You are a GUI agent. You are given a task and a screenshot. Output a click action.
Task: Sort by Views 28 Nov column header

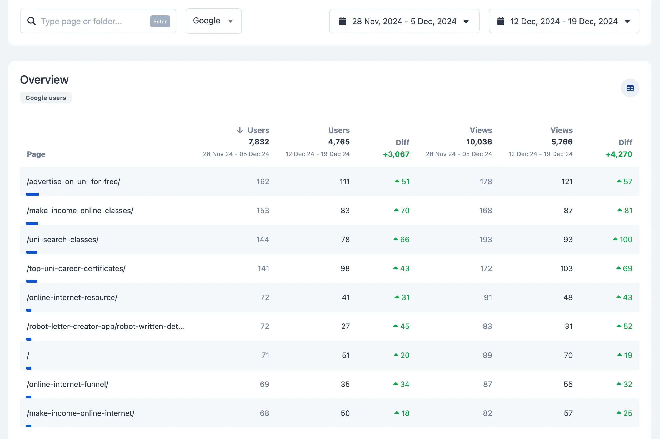pyautogui.click(x=480, y=130)
